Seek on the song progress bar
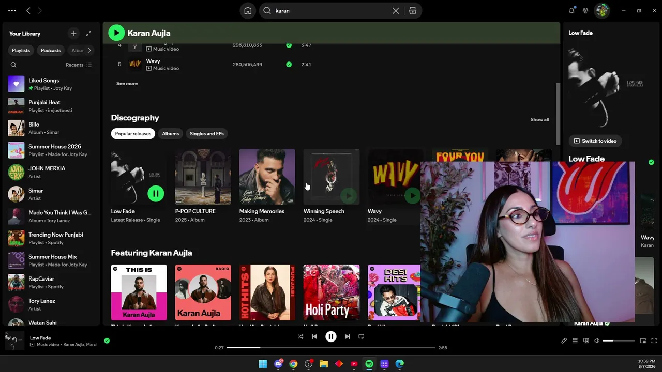Viewport: 662px width, 372px height. click(x=331, y=348)
